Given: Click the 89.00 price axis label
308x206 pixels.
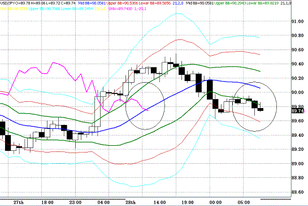Looking at the screenshot, I should [298, 164].
